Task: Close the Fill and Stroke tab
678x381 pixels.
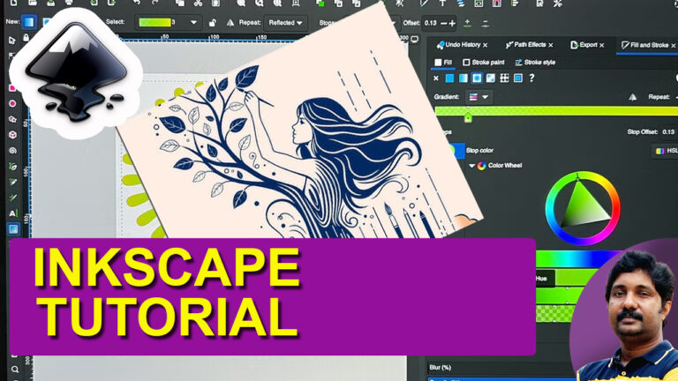Action: tap(674, 45)
